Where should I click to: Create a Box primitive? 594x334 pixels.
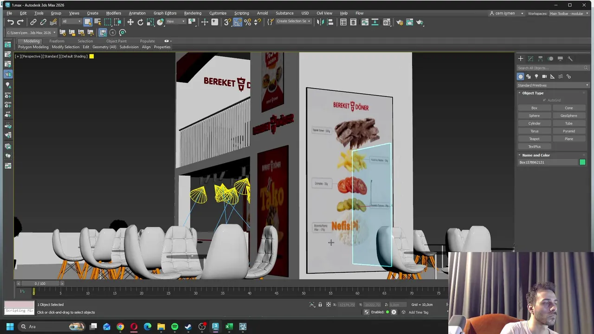click(534, 108)
